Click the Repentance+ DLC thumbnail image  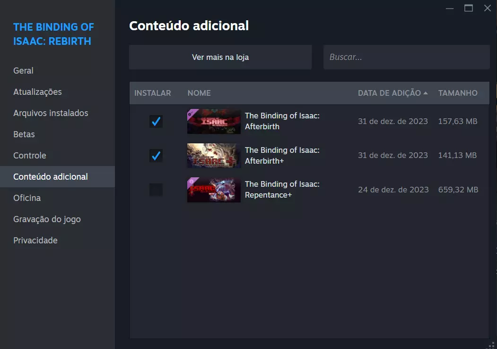[214, 190]
